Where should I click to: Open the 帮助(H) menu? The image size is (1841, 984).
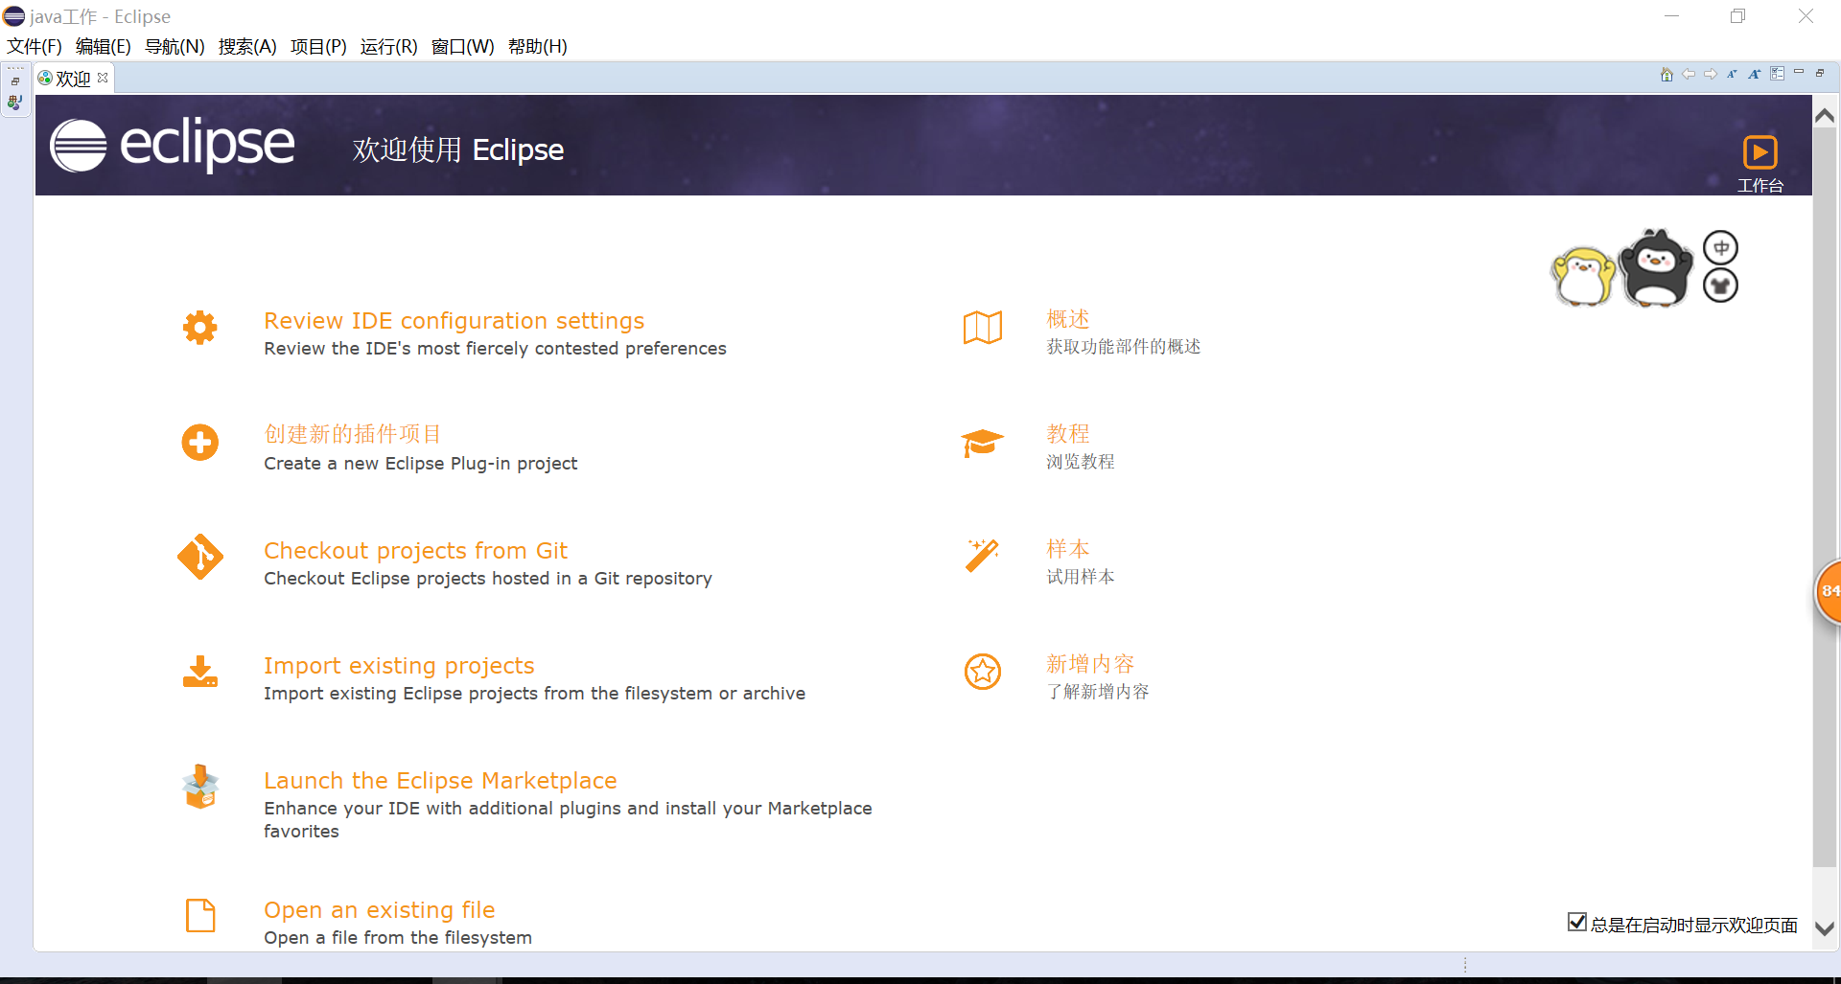pyautogui.click(x=538, y=46)
